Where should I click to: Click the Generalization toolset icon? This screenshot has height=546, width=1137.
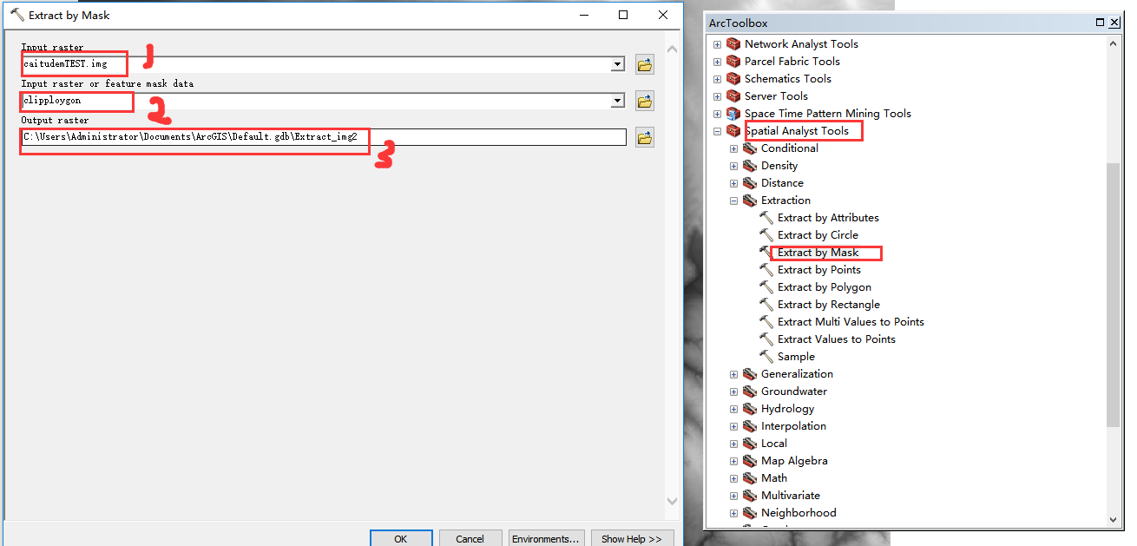tap(750, 374)
